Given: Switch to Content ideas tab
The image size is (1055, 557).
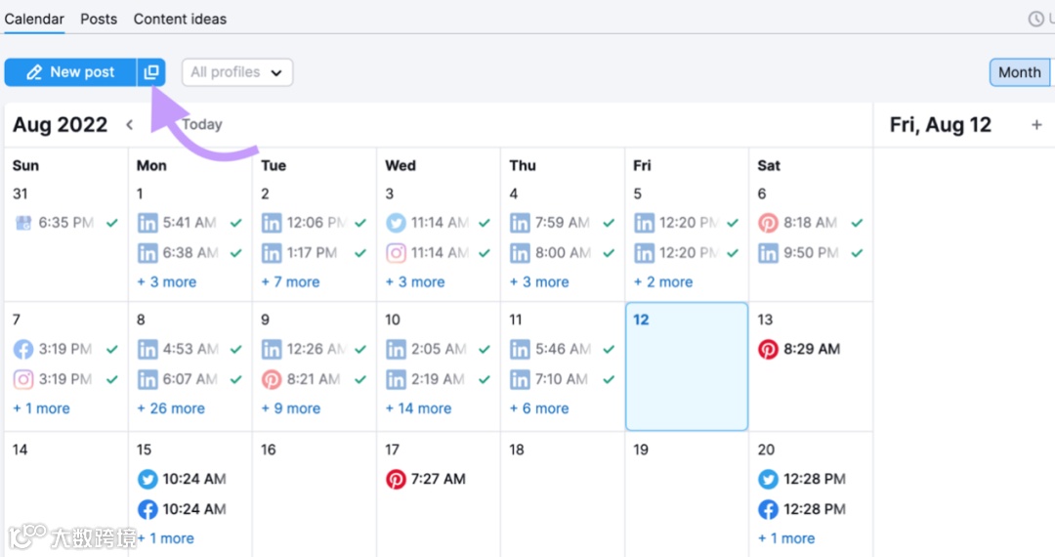Looking at the screenshot, I should point(180,19).
